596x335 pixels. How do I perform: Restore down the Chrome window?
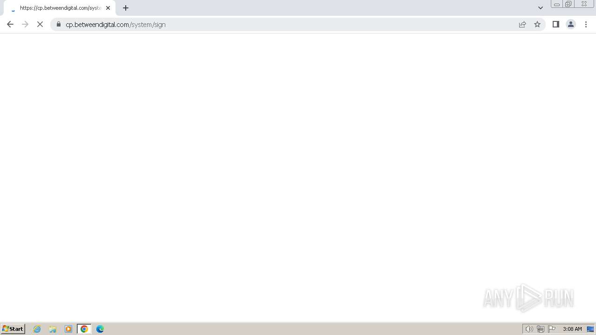(568, 4)
